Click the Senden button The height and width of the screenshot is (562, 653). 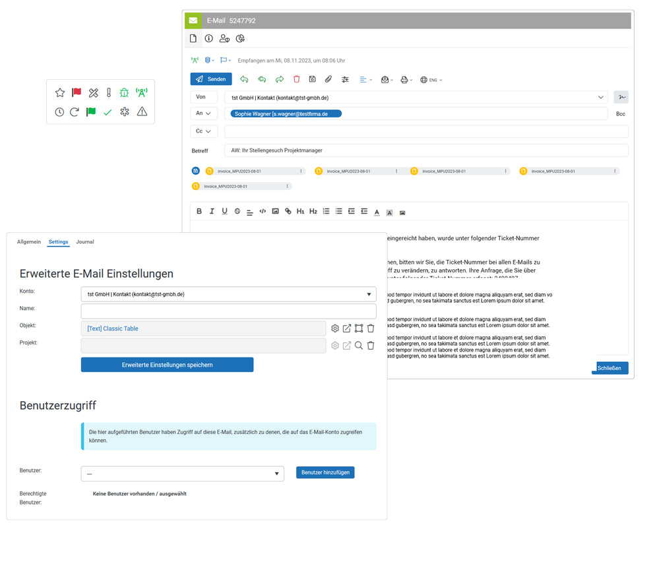tap(211, 79)
